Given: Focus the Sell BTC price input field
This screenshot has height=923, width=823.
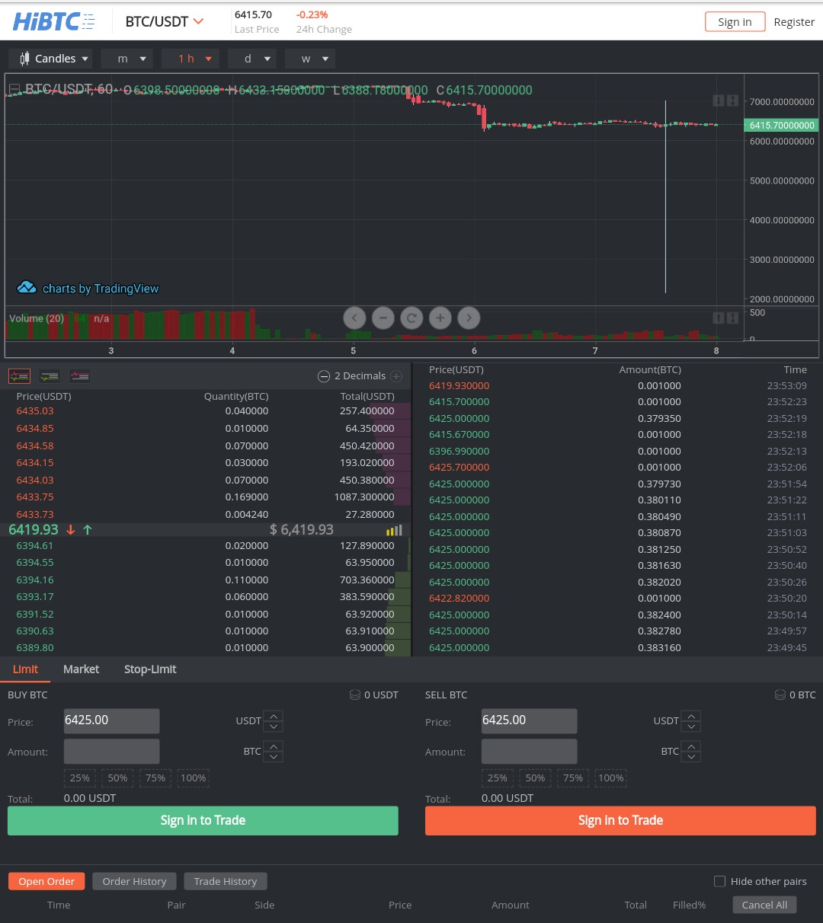Looking at the screenshot, I should tap(530, 720).
